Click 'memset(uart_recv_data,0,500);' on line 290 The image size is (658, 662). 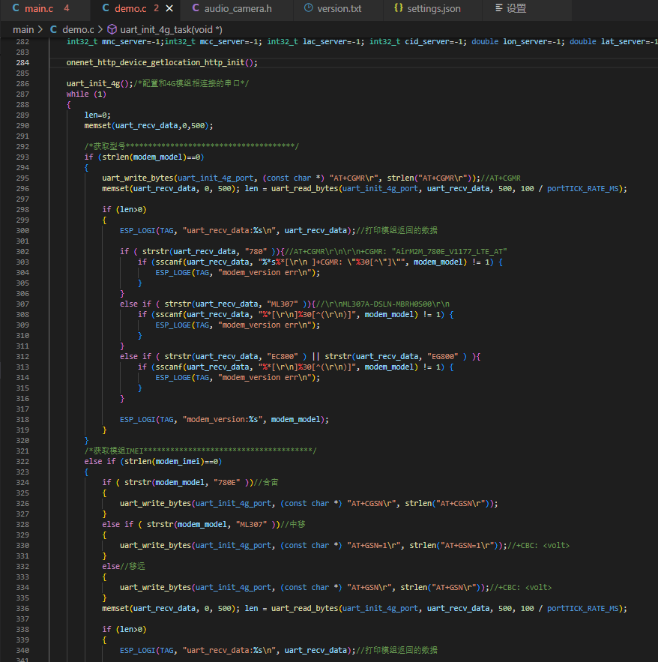coord(148,125)
